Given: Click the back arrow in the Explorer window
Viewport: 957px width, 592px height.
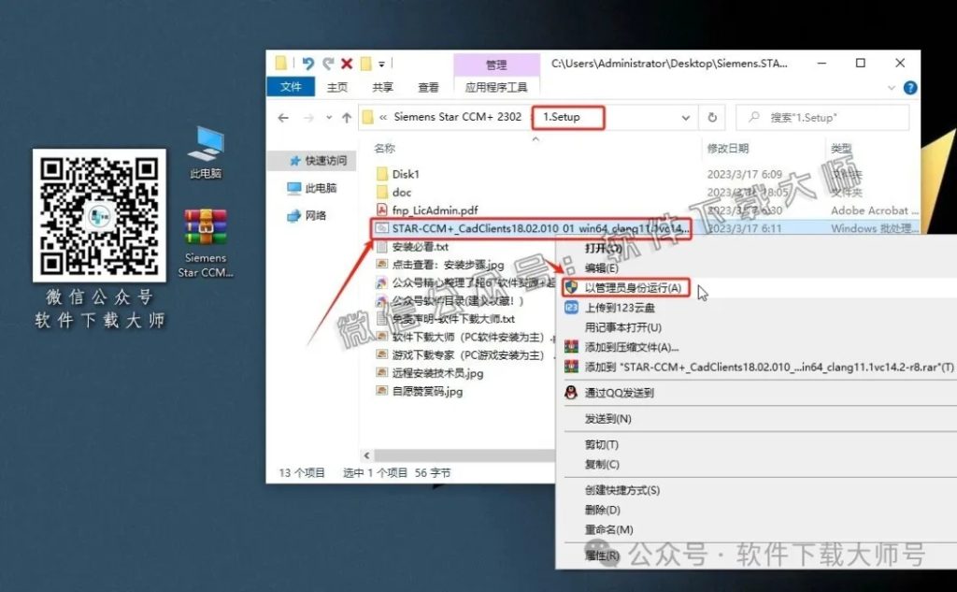Looking at the screenshot, I should pyautogui.click(x=282, y=118).
